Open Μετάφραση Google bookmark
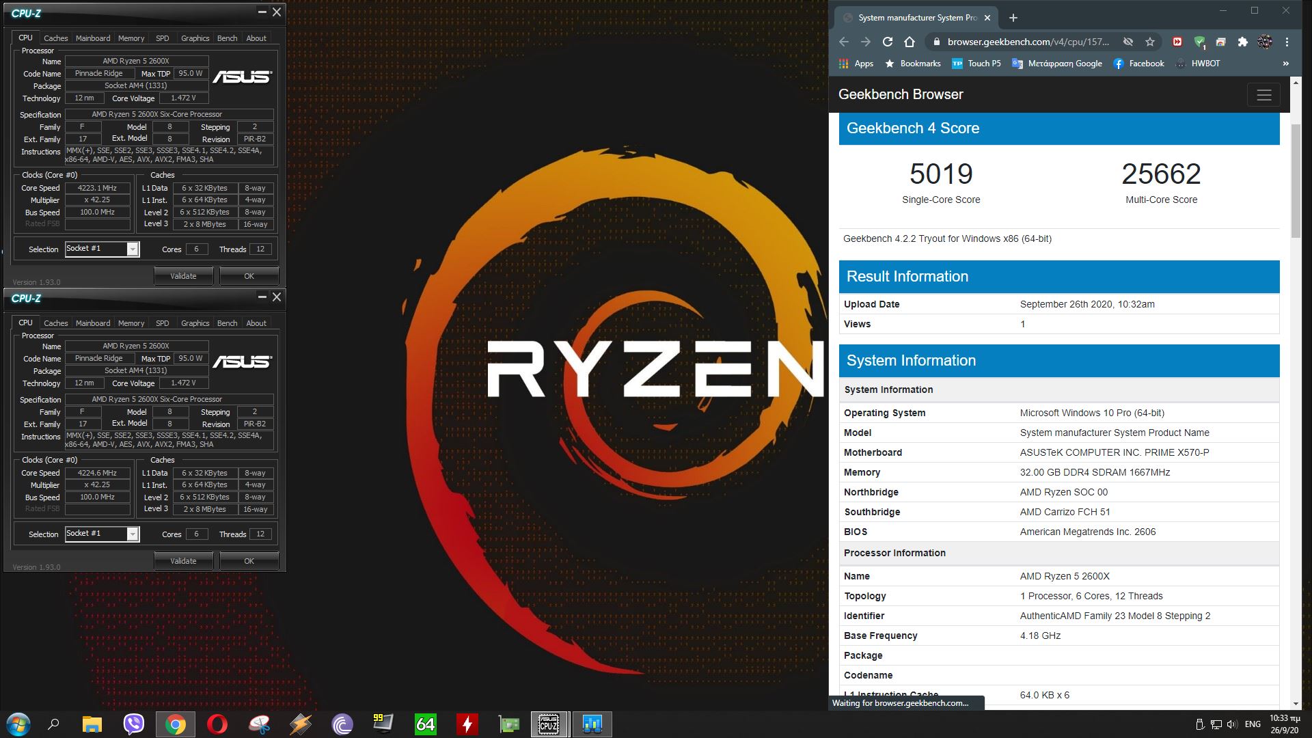 [x=1057, y=64]
